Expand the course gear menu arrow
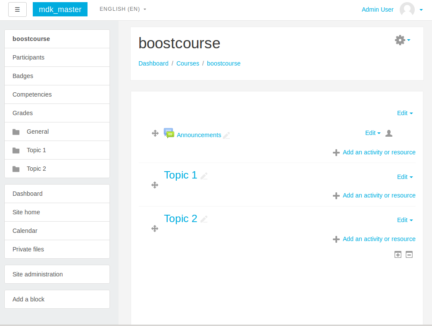This screenshot has height=326, width=432. (x=409, y=40)
